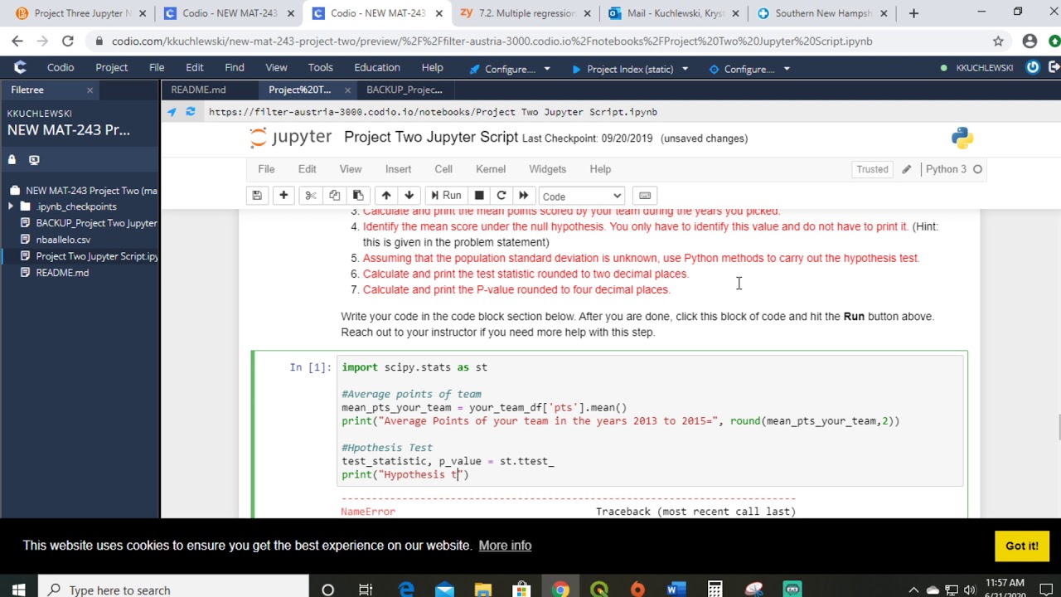The image size is (1061, 597).
Task: Open the Jupyter Kernel menu
Action: 491,169
